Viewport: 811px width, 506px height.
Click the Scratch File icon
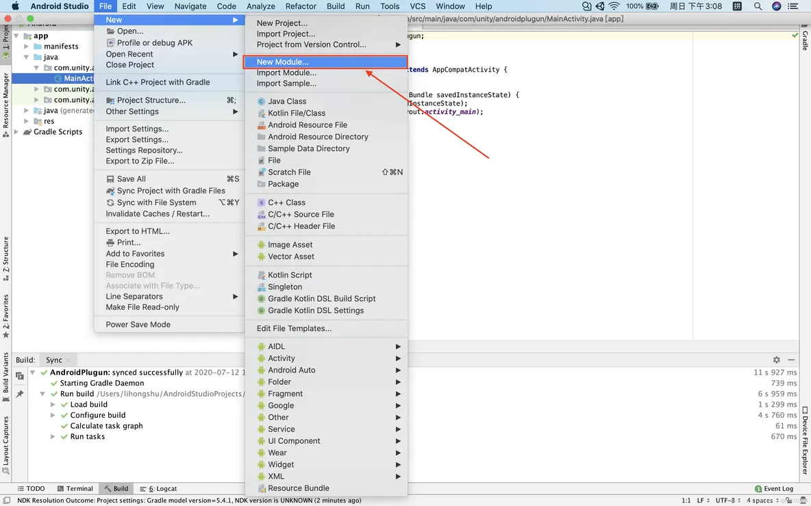(x=261, y=172)
